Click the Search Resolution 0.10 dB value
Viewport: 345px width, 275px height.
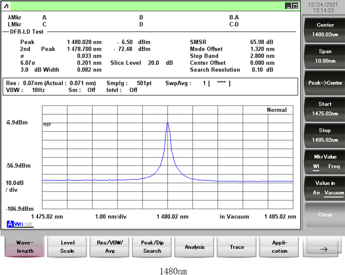[x=262, y=70]
